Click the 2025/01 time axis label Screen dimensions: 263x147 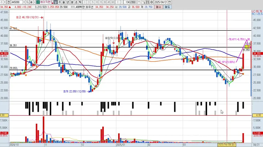coord(121,145)
